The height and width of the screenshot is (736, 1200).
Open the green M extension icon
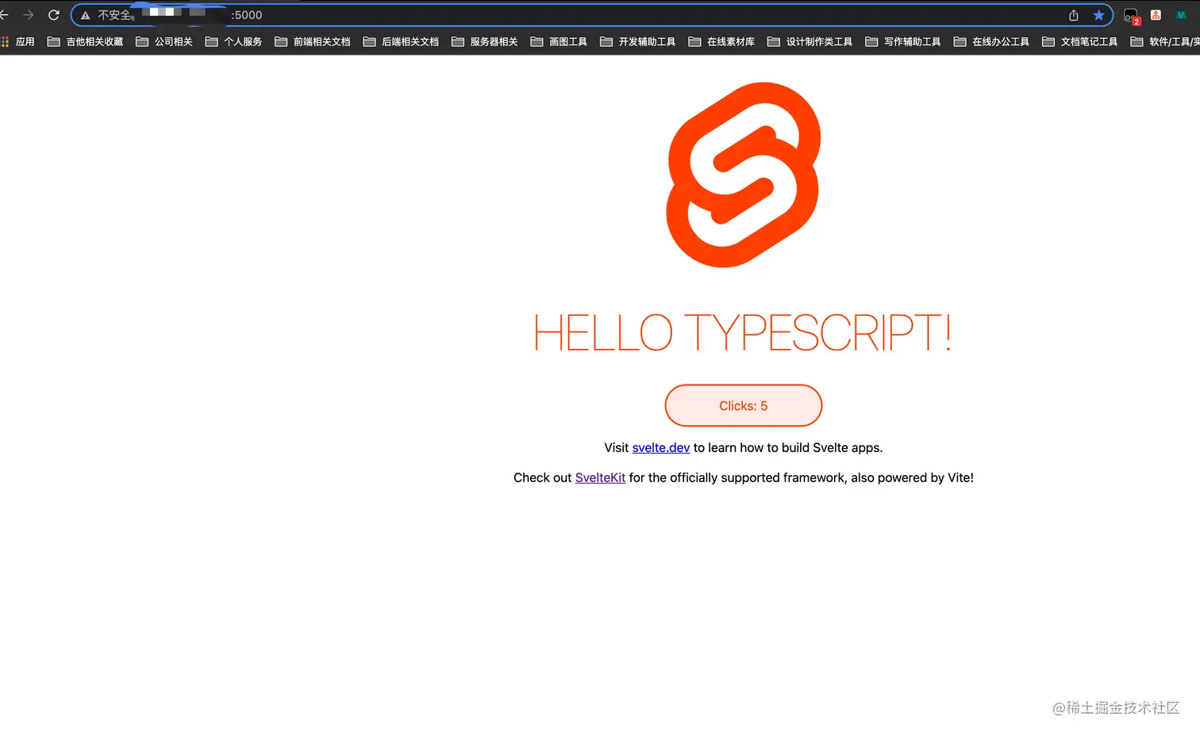pos(1181,15)
